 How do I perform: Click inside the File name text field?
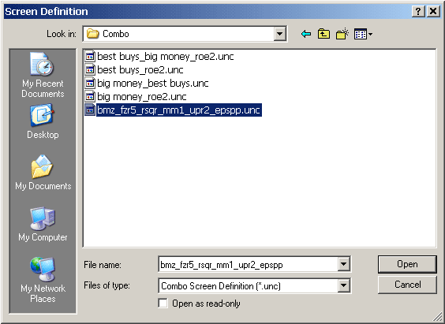pyautogui.click(x=249, y=265)
